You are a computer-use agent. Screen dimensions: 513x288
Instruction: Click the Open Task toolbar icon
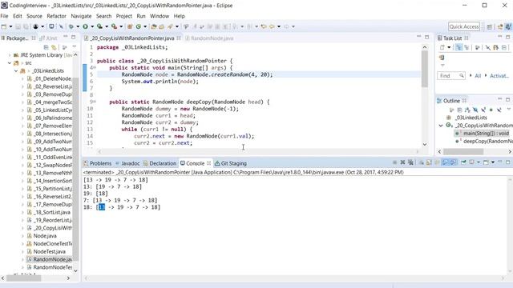(x=162, y=26)
